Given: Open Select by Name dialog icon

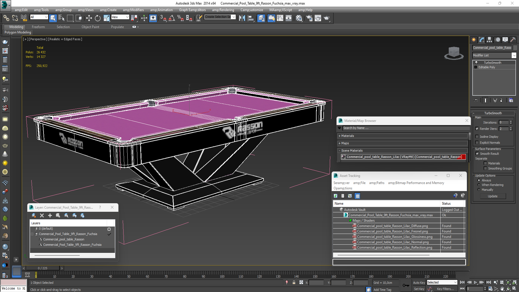Looking at the screenshot, I should tap(61, 18).
